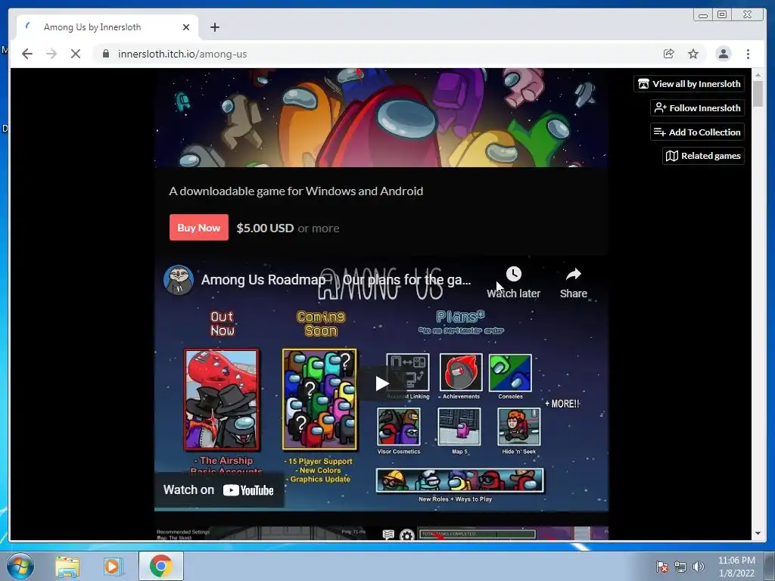Click the red Buy Now button
Viewport: 775px width, 581px height.
(x=199, y=228)
